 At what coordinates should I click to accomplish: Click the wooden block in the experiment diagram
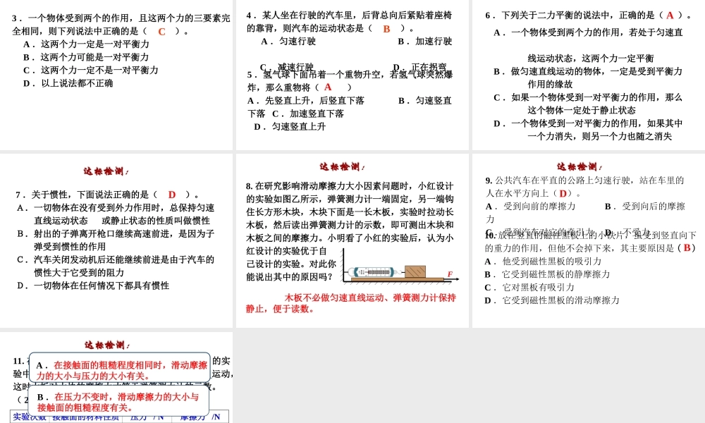point(415,271)
